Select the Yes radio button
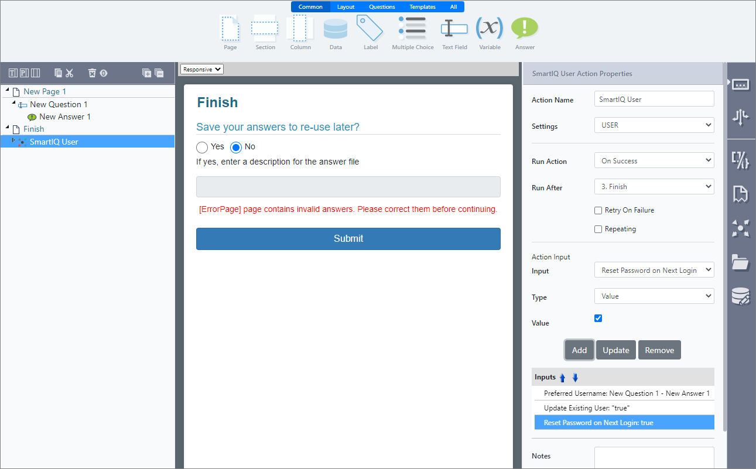This screenshot has height=469, width=756. point(202,148)
